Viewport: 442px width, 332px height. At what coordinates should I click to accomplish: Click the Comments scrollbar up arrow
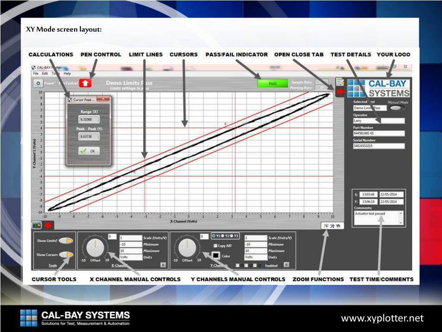pyautogui.click(x=401, y=213)
